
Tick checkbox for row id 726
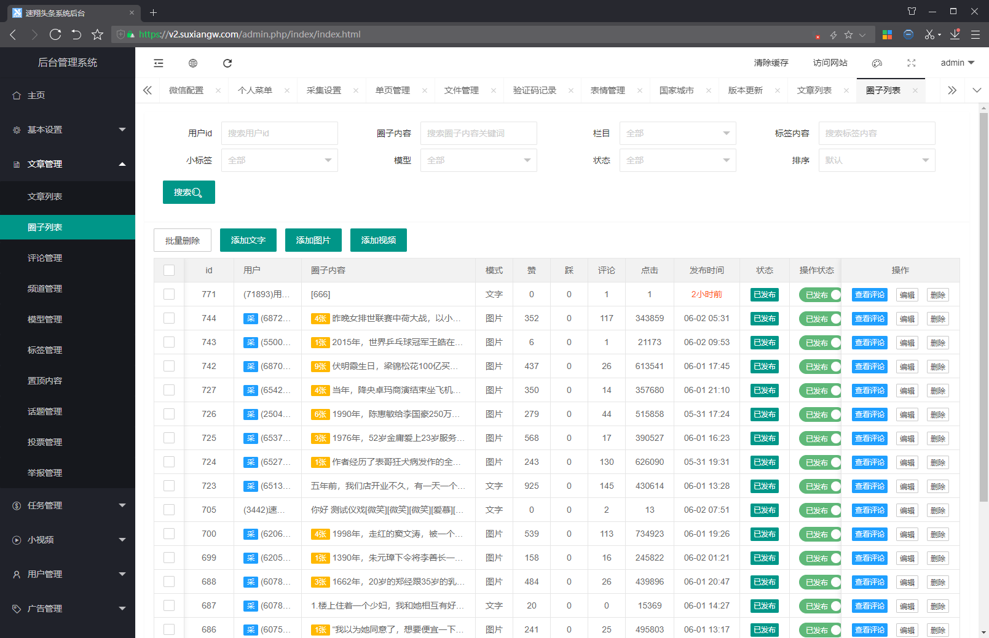[169, 414]
